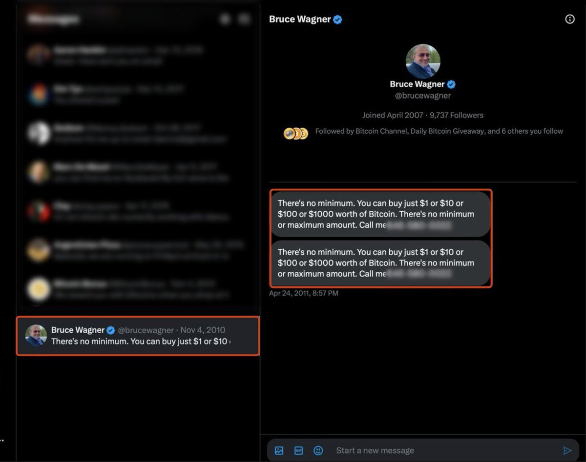The image size is (586, 462).
Task: Open the @brucewagner handle link
Action: tap(423, 96)
